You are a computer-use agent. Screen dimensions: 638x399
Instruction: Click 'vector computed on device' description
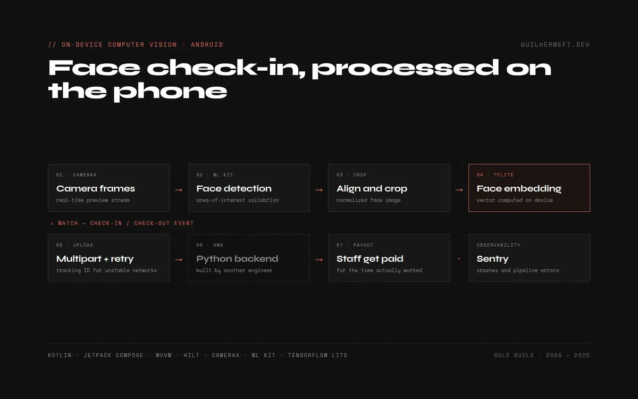coord(515,201)
